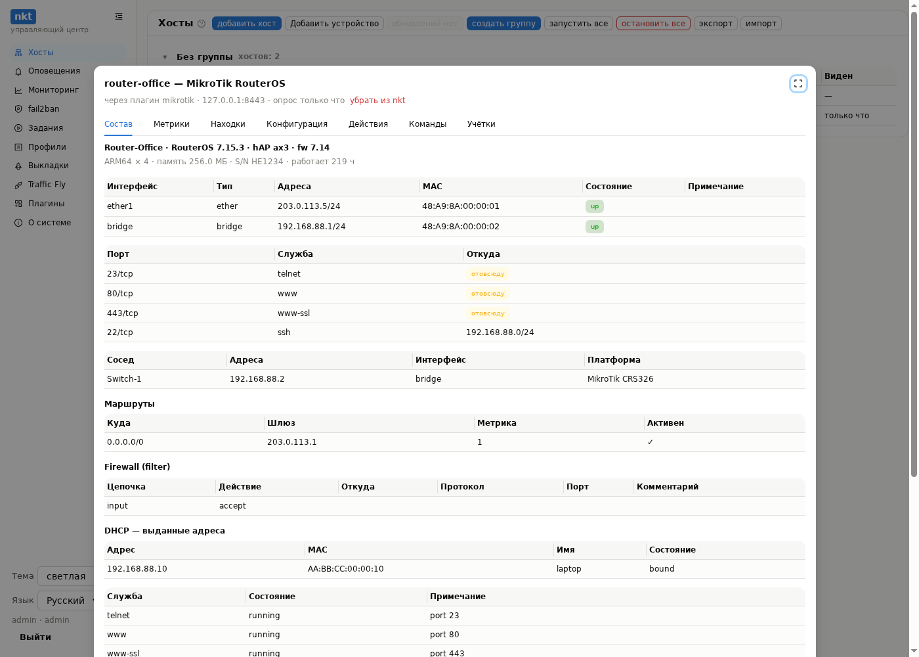The width and height of the screenshot is (919, 657).
Task: Click the импорт button
Action: [761, 24]
